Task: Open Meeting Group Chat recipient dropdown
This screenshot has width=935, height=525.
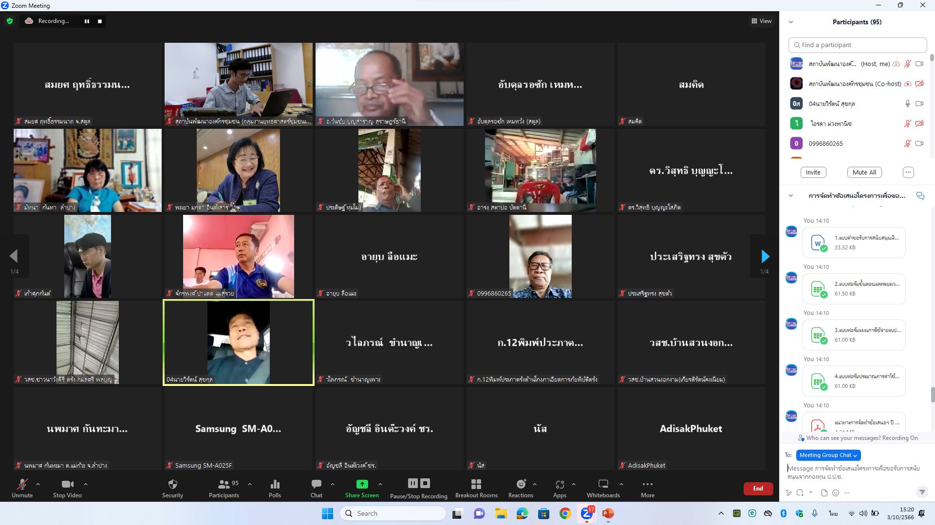Action: (828, 455)
